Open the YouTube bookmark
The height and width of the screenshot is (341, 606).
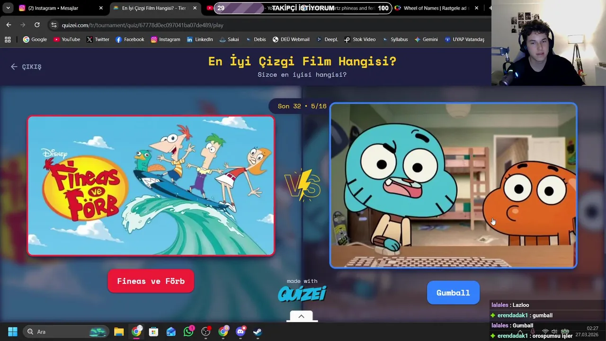click(x=66, y=39)
